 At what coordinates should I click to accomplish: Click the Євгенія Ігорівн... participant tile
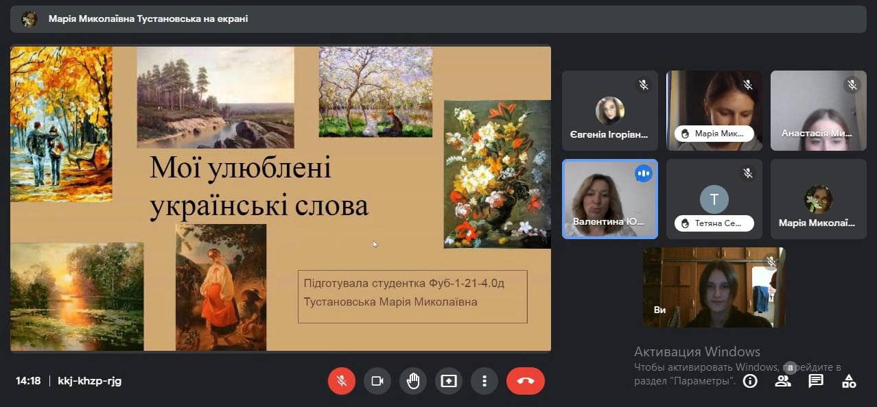(609, 110)
